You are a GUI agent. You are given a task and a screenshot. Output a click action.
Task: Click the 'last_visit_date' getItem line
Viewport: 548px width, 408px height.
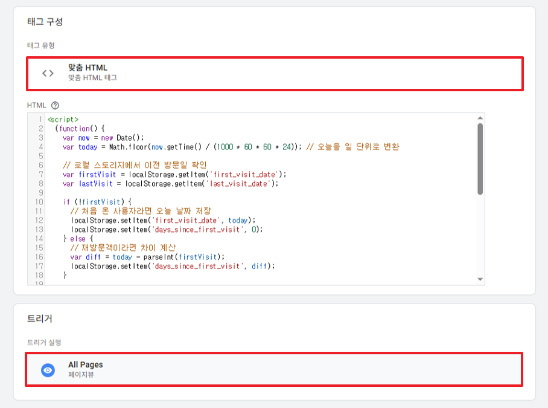point(171,184)
